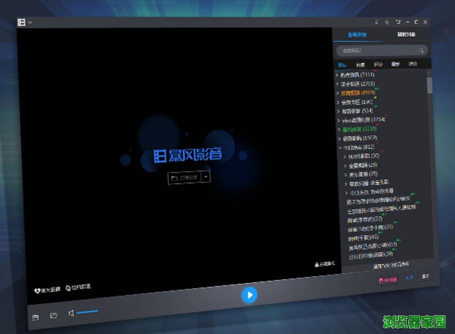The height and width of the screenshot is (334, 455).
Task: Switch to the 播放列表 tab
Action: tap(406, 34)
